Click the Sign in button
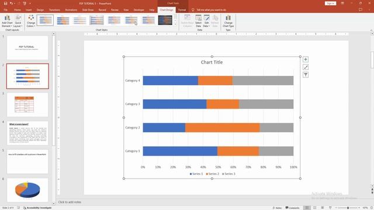The height and width of the screenshot is (210, 374). 330,3
